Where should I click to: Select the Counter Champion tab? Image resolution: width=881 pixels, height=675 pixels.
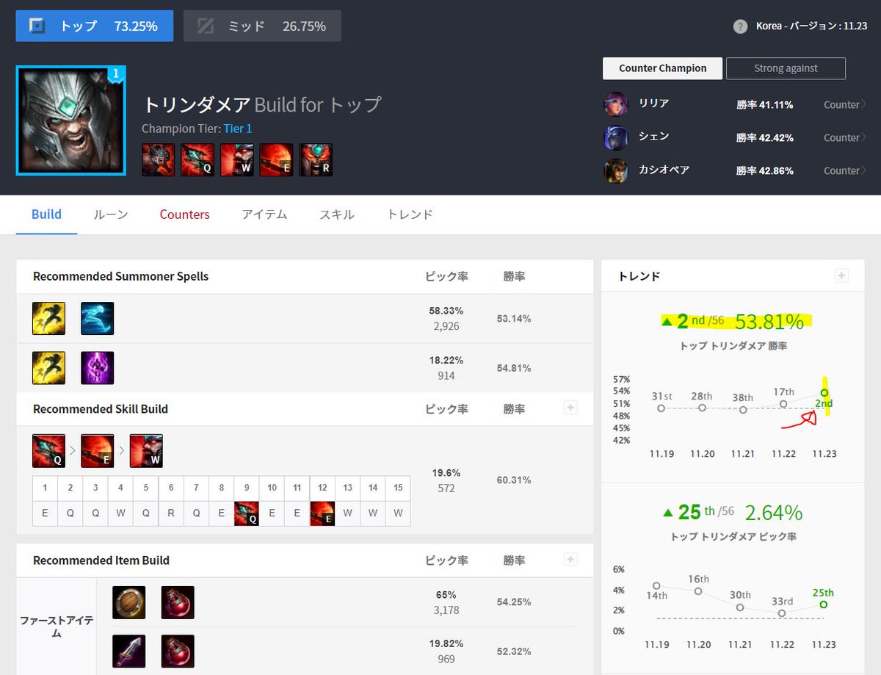(662, 68)
